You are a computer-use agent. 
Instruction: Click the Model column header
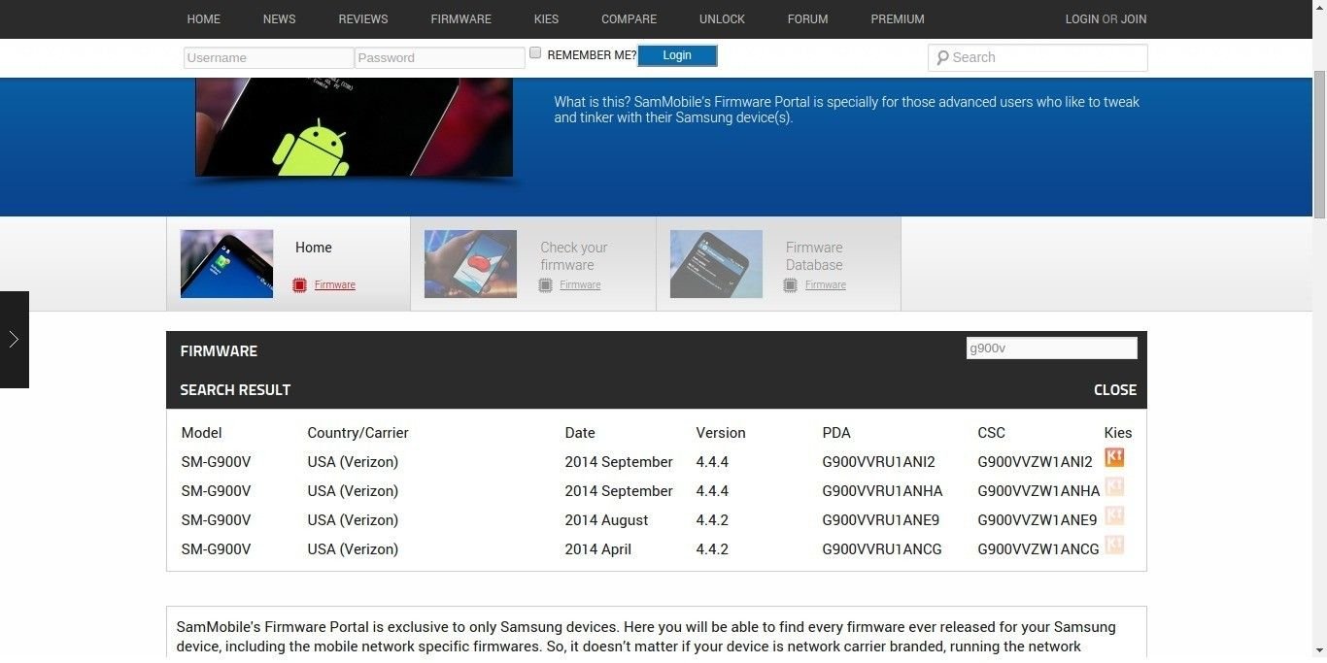(202, 433)
